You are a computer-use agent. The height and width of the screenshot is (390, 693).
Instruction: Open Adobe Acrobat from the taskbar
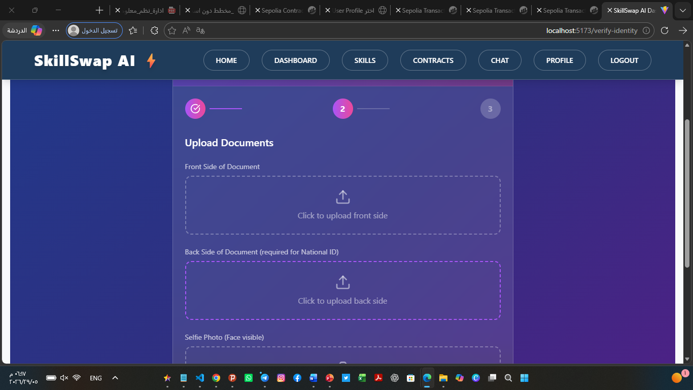378,378
